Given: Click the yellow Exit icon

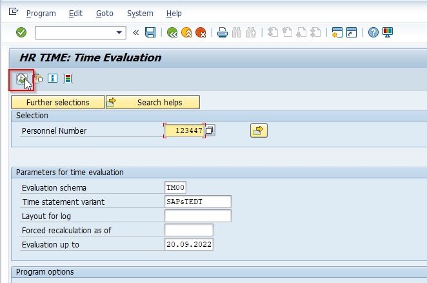Looking at the screenshot, I should click(x=186, y=32).
